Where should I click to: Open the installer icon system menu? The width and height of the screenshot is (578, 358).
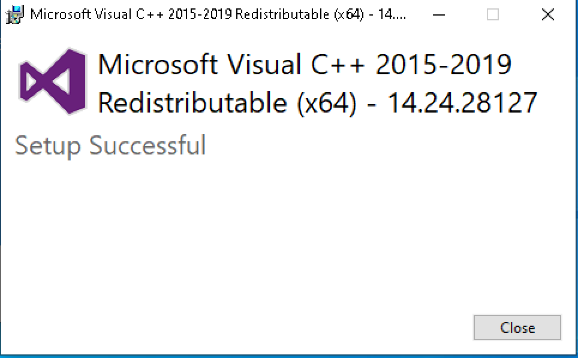coord(15,15)
